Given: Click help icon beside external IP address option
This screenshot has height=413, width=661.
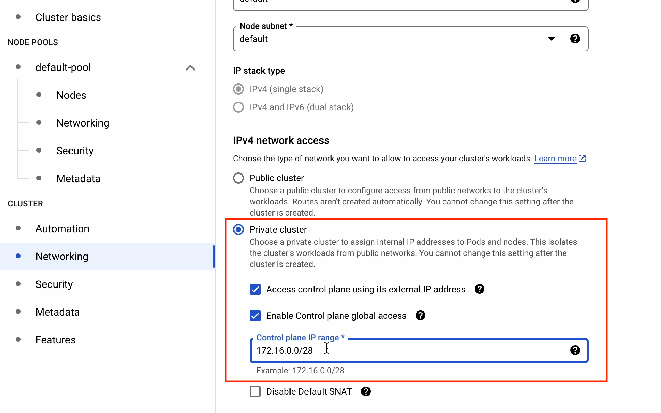Looking at the screenshot, I should 479,289.
